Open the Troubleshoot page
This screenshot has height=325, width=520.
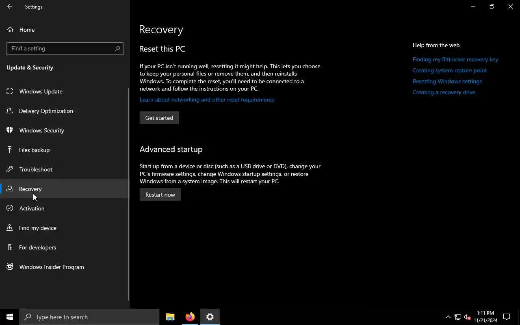[x=65, y=169]
